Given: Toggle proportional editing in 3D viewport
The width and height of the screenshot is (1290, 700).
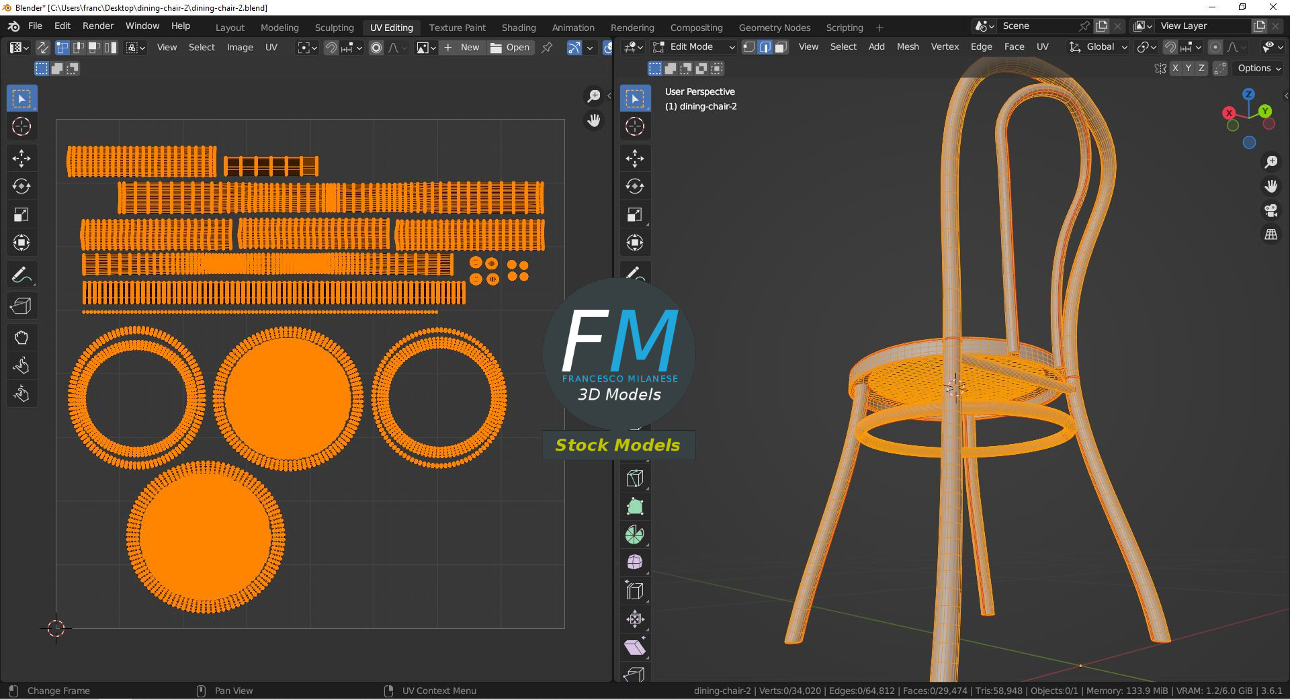Looking at the screenshot, I should tap(1215, 47).
